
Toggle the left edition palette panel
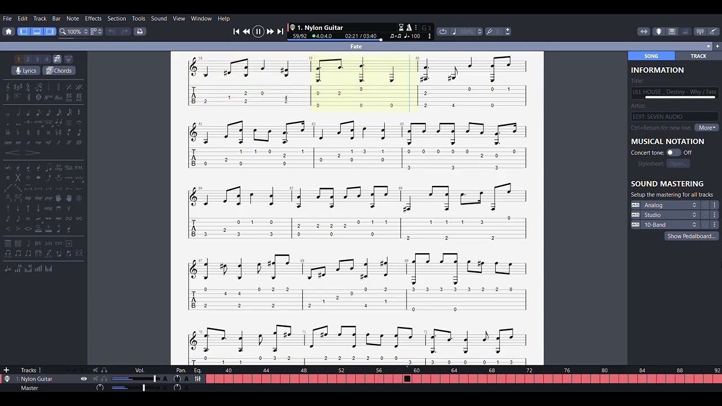pyautogui.click(x=24, y=32)
